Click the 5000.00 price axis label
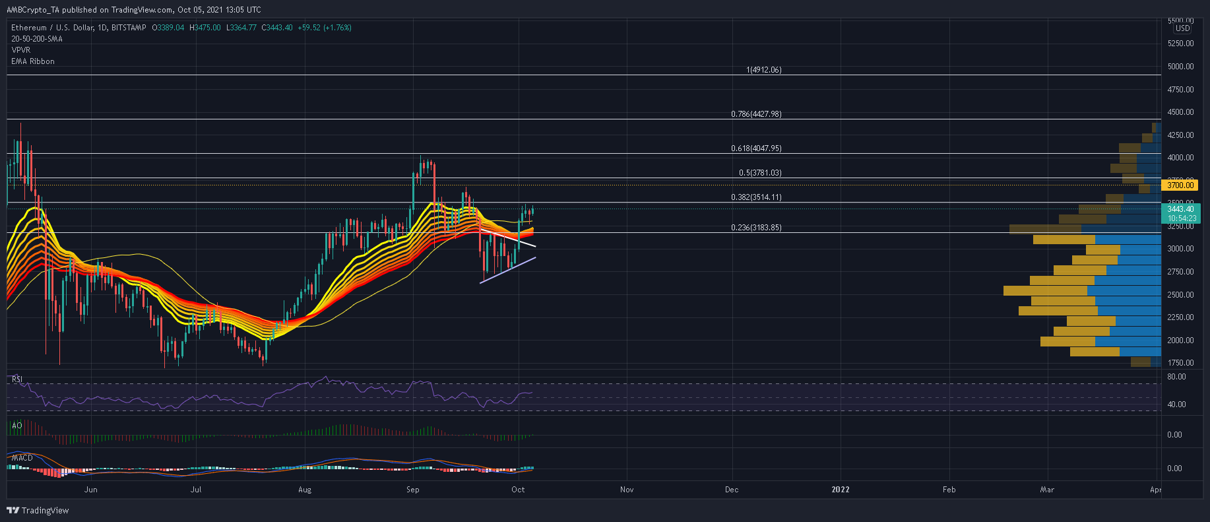The height and width of the screenshot is (522, 1210). point(1181,67)
